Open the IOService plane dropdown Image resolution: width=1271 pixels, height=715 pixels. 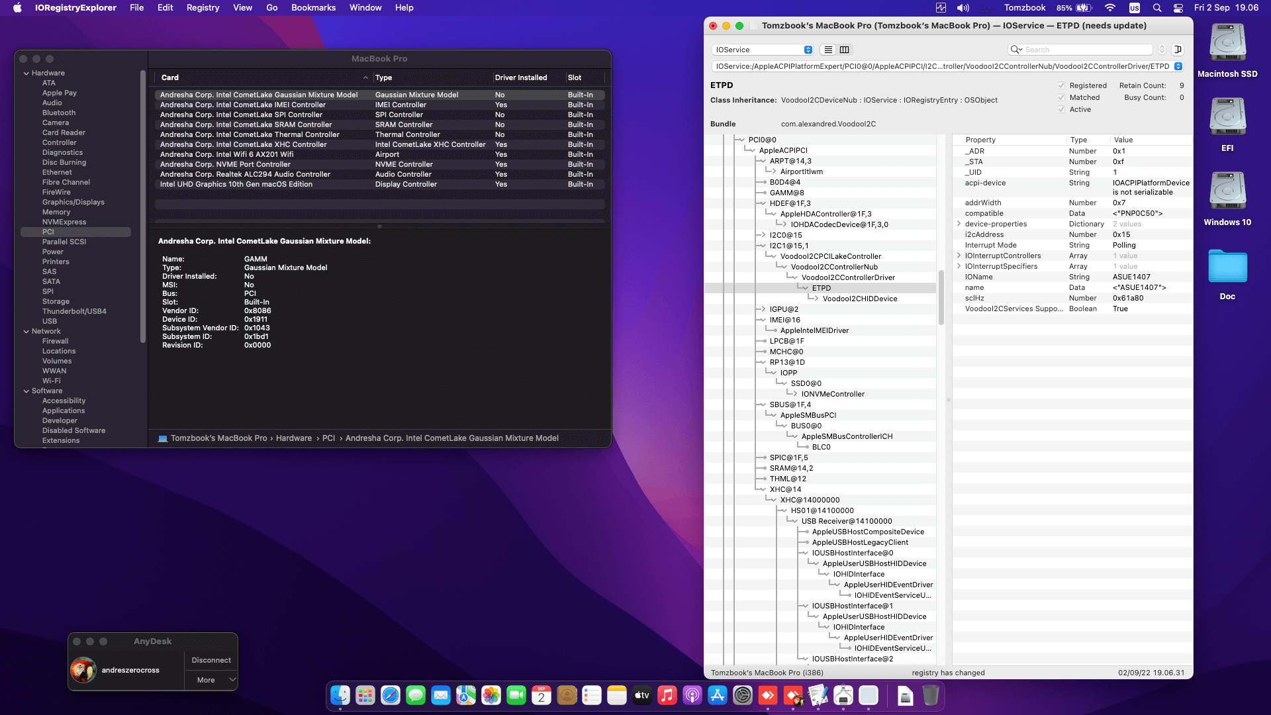762,50
